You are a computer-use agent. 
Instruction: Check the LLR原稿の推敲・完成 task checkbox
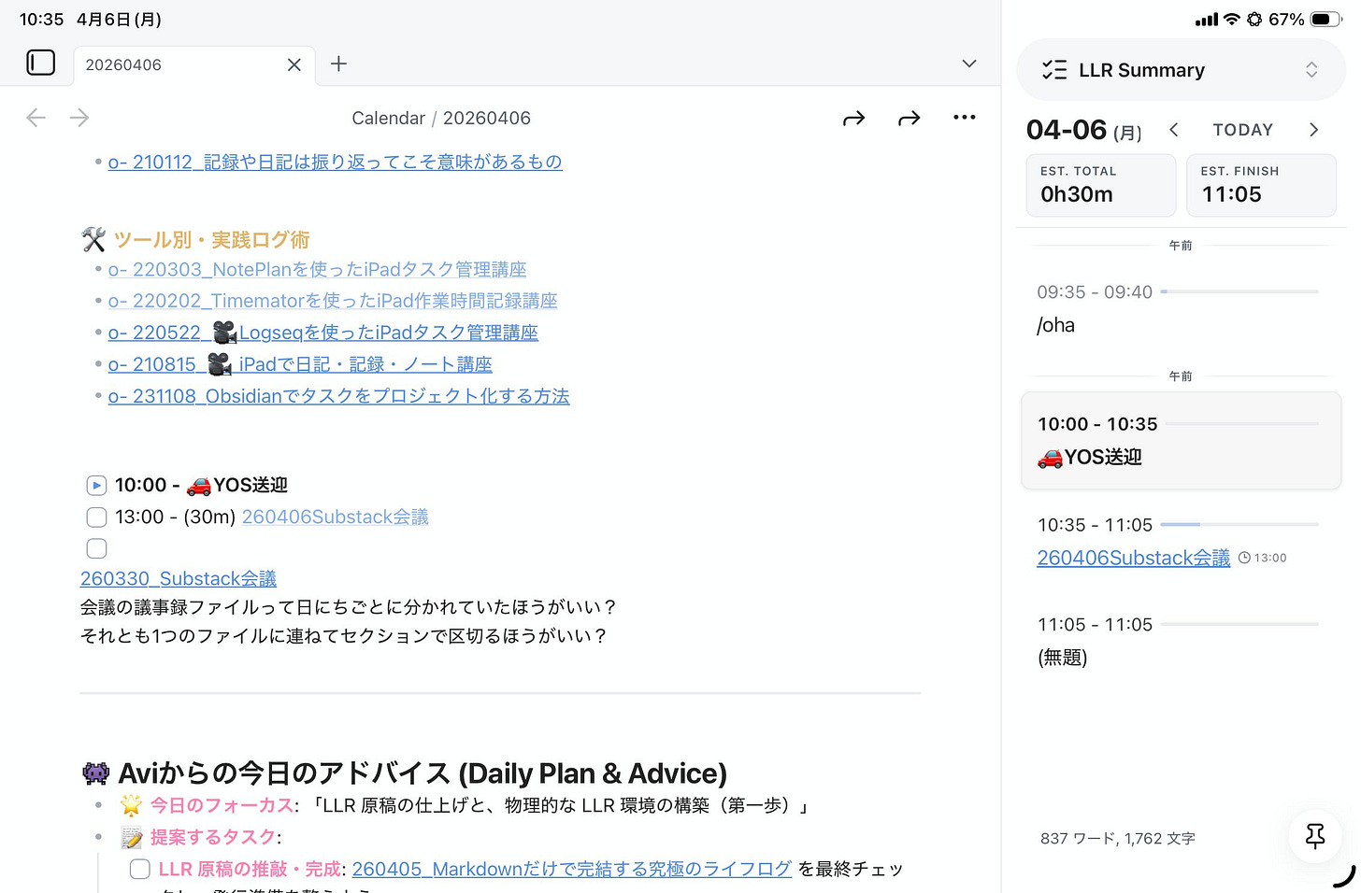[x=139, y=868]
